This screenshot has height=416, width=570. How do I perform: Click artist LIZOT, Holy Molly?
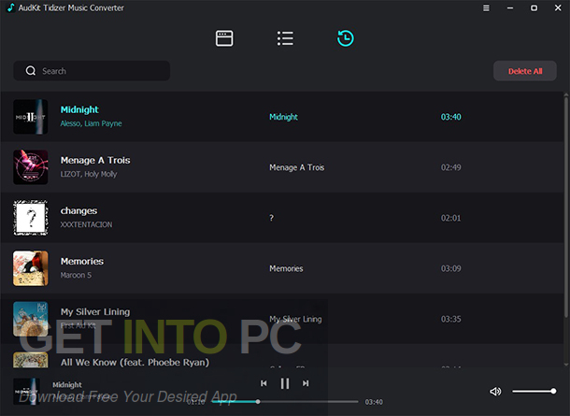click(89, 174)
